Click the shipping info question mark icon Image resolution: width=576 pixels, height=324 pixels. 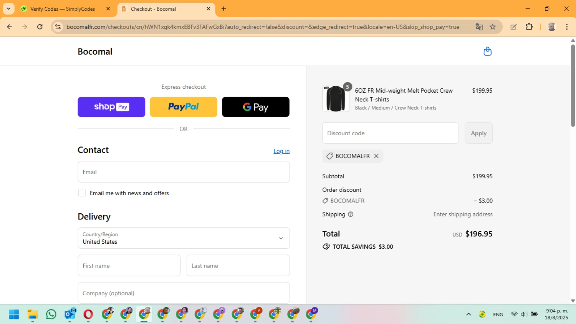[x=351, y=214]
